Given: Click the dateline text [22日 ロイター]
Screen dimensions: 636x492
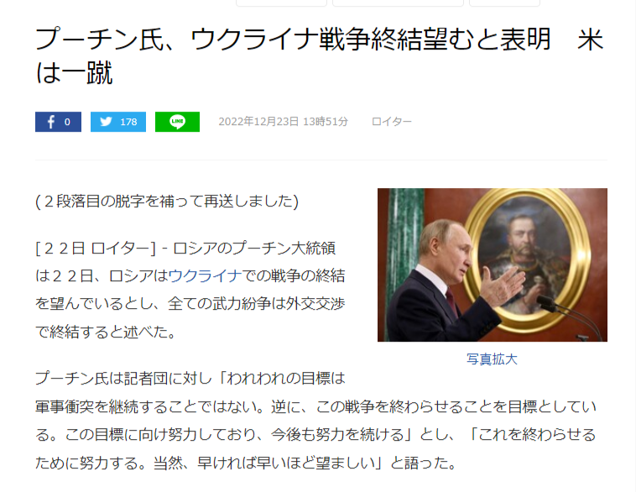Looking at the screenshot, I should 96,248.
